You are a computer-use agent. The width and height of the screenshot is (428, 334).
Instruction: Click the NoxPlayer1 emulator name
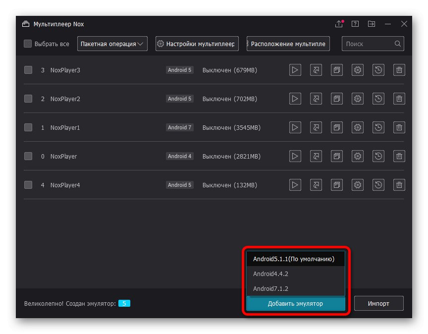(x=65, y=127)
